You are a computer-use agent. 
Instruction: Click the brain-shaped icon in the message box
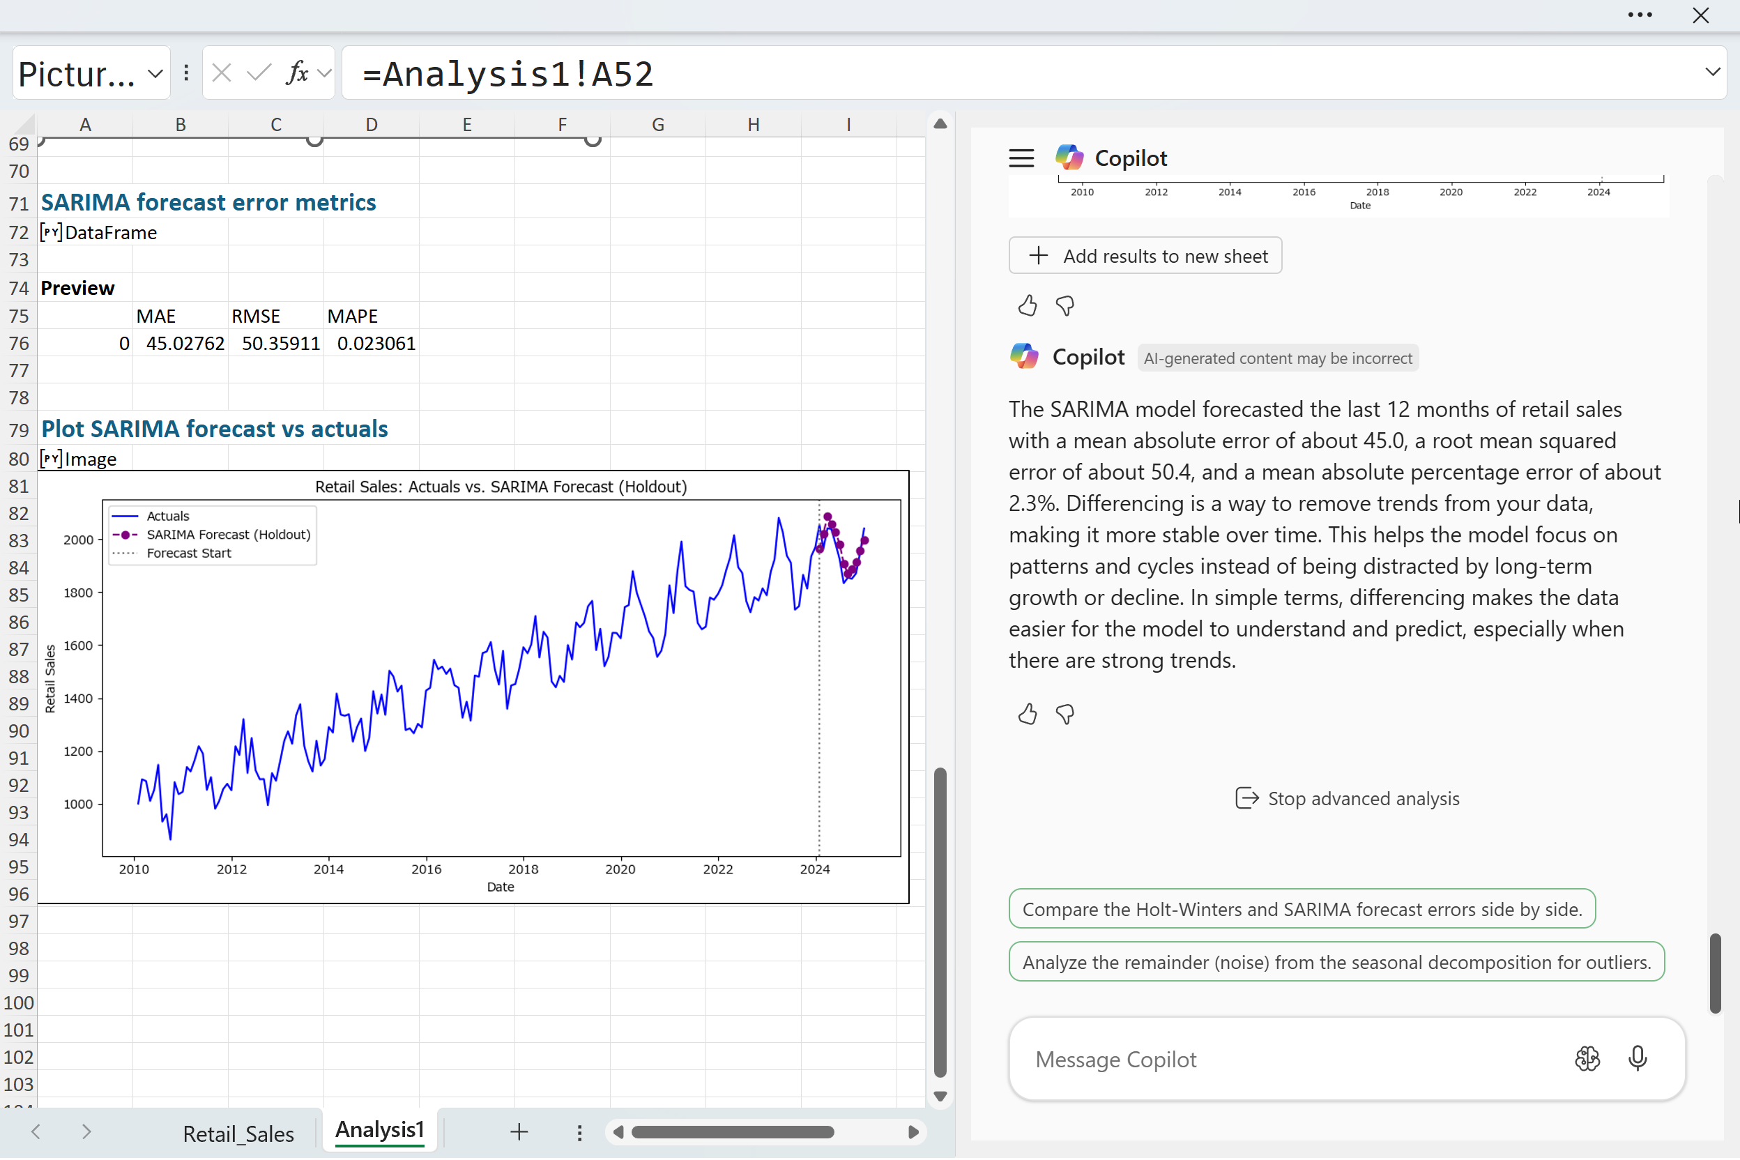pyautogui.click(x=1586, y=1059)
